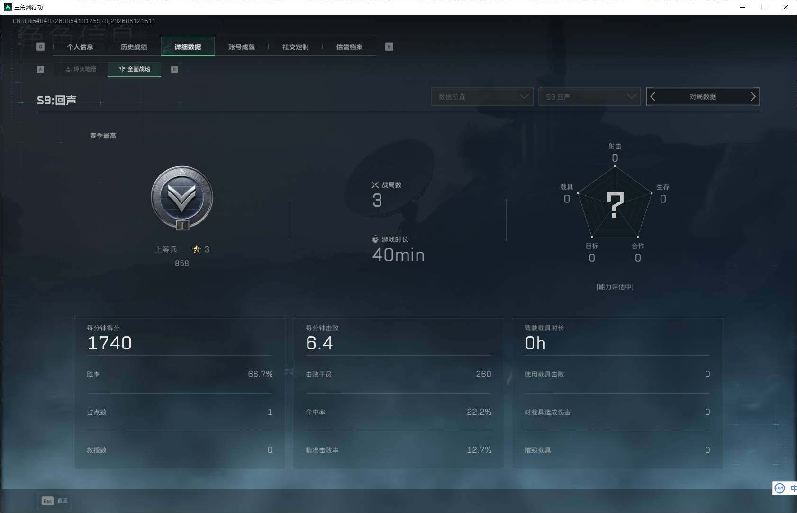Image resolution: width=797 pixels, height=513 pixels.
Task: Click the 生存 radar axis label
Action: [x=663, y=187]
